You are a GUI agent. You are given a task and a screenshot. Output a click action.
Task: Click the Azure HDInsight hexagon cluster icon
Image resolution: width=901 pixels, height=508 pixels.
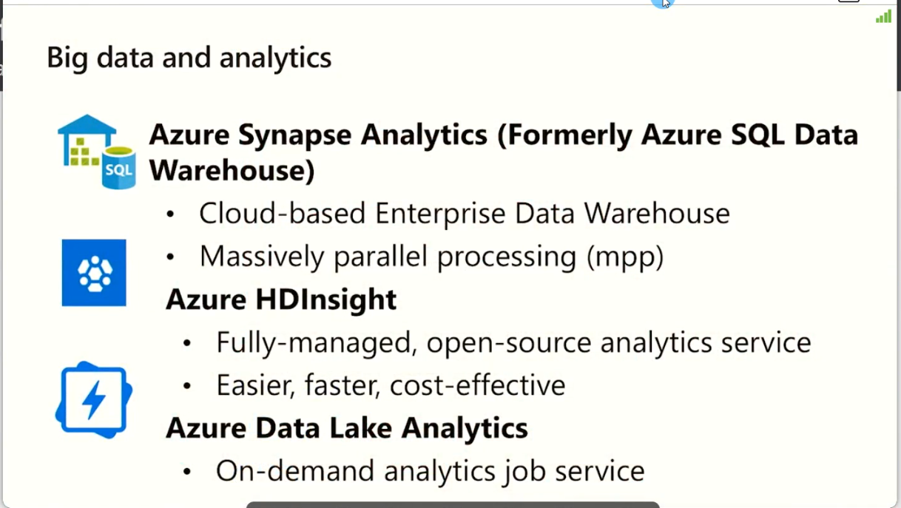[x=94, y=273]
